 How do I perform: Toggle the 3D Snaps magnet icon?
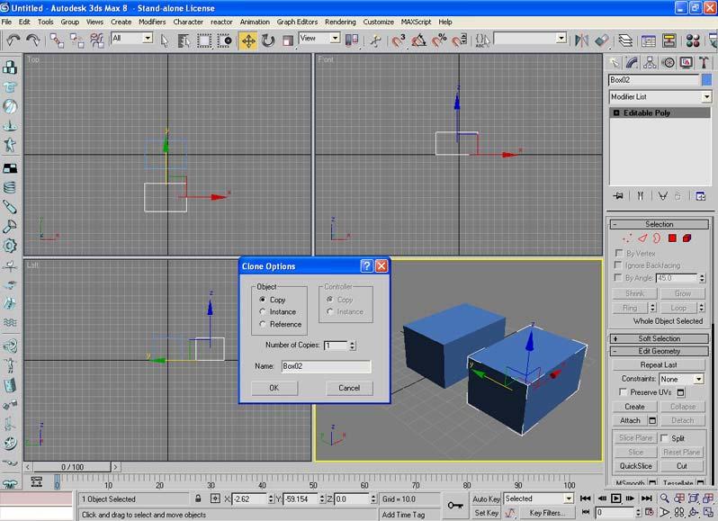click(398, 40)
